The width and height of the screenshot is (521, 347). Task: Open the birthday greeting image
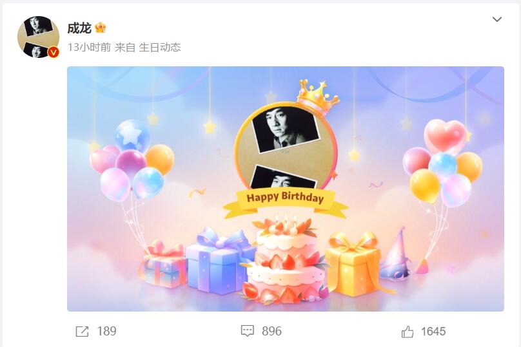pyautogui.click(x=286, y=189)
